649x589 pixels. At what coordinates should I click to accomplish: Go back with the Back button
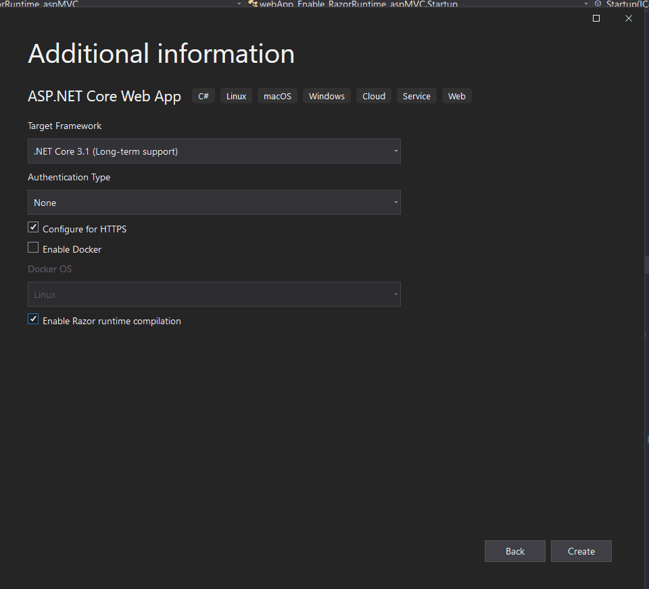tap(514, 551)
